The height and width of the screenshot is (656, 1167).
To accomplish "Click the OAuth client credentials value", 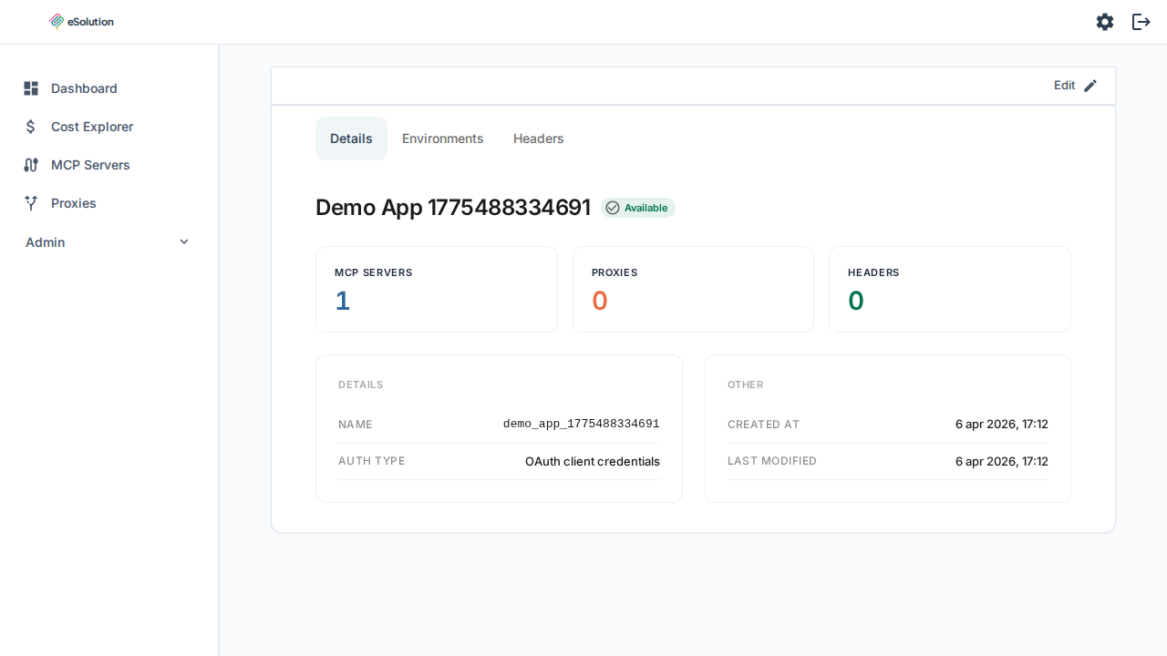I will (593, 461).
